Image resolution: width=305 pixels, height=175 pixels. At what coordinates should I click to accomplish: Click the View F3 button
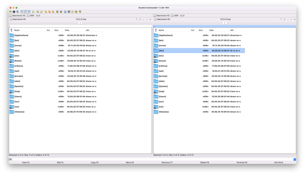[26, 162]
